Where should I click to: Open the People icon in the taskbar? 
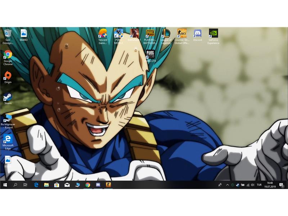coord(220,185)
